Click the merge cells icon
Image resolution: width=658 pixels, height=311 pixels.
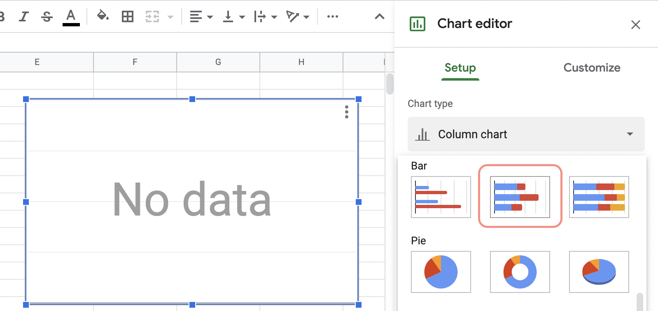pos(152,17)
